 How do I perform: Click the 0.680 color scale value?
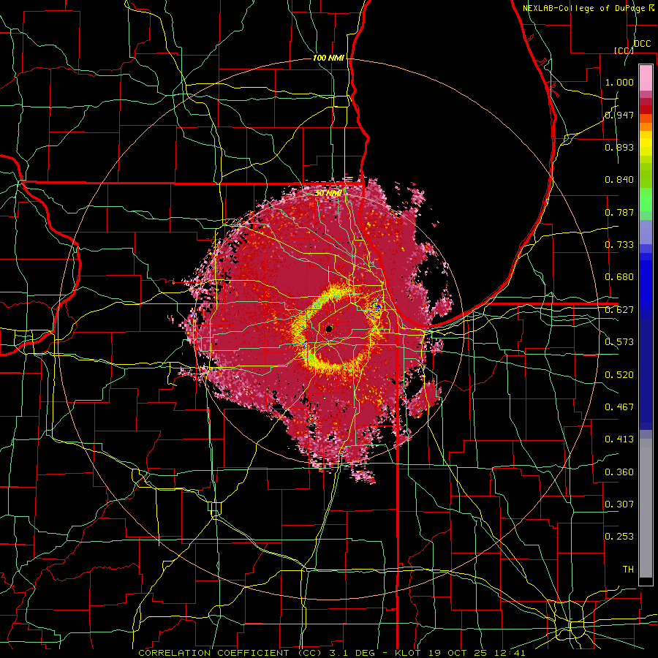tap(619, 277)
